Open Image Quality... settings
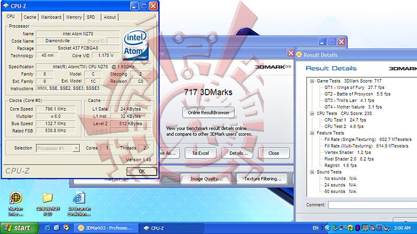 pos(206,179)
